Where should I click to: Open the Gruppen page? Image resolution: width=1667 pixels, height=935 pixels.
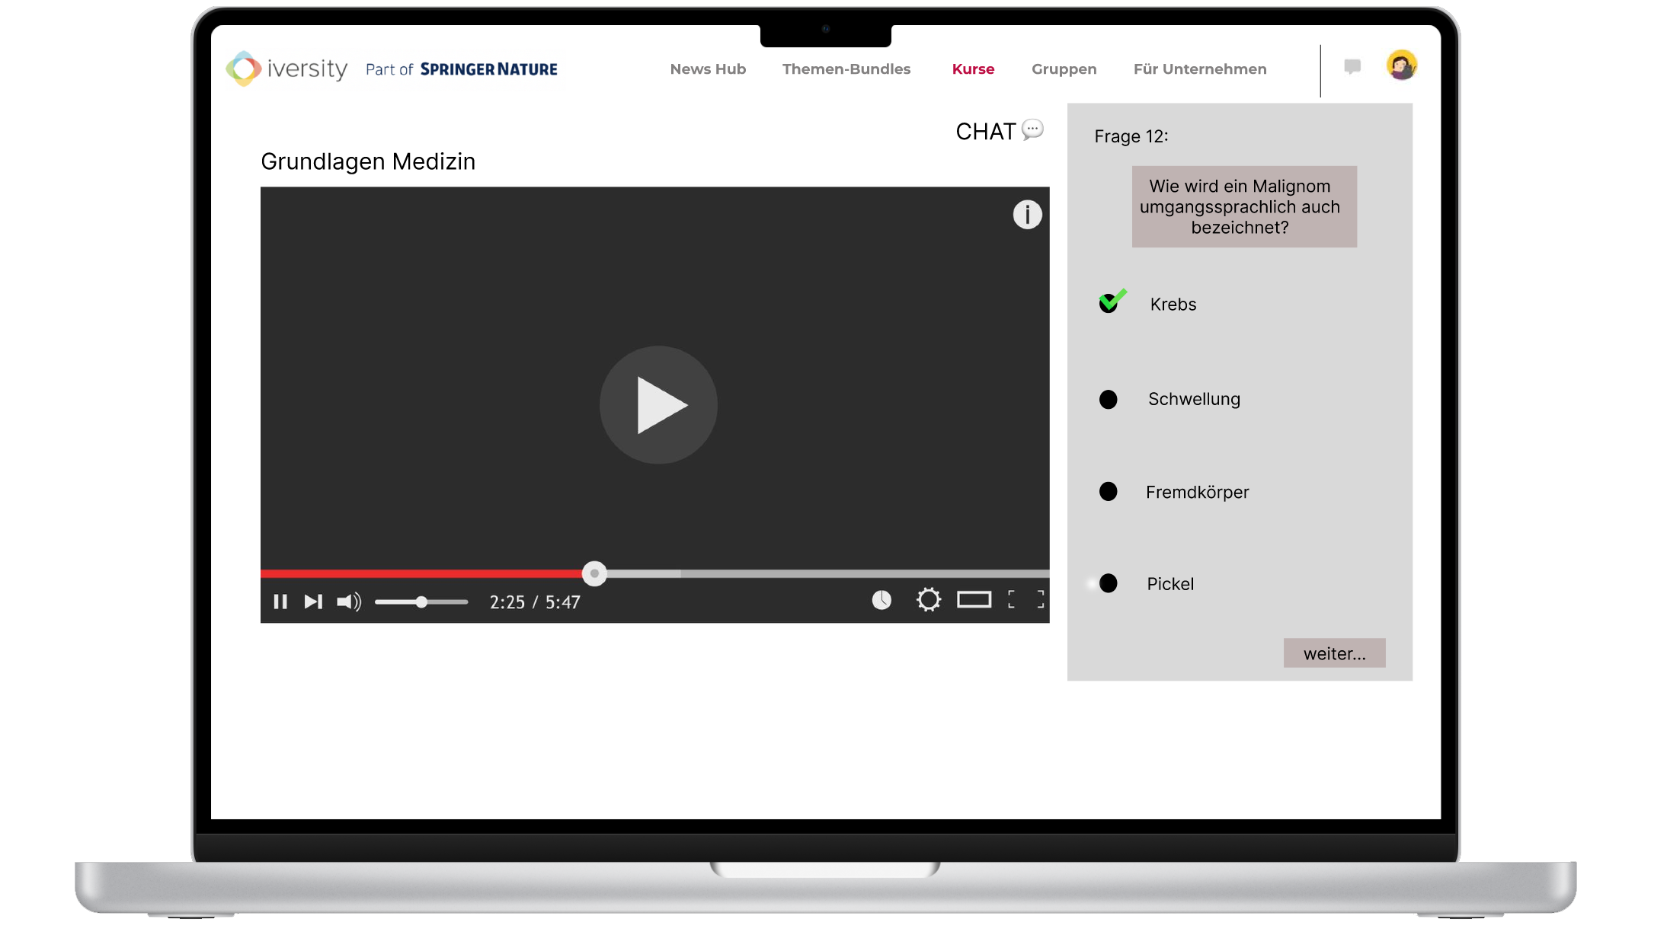(1064, 69)
